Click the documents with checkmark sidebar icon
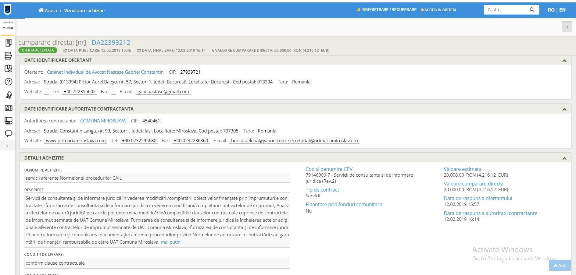The image size is (576, 275). (9, 69)
